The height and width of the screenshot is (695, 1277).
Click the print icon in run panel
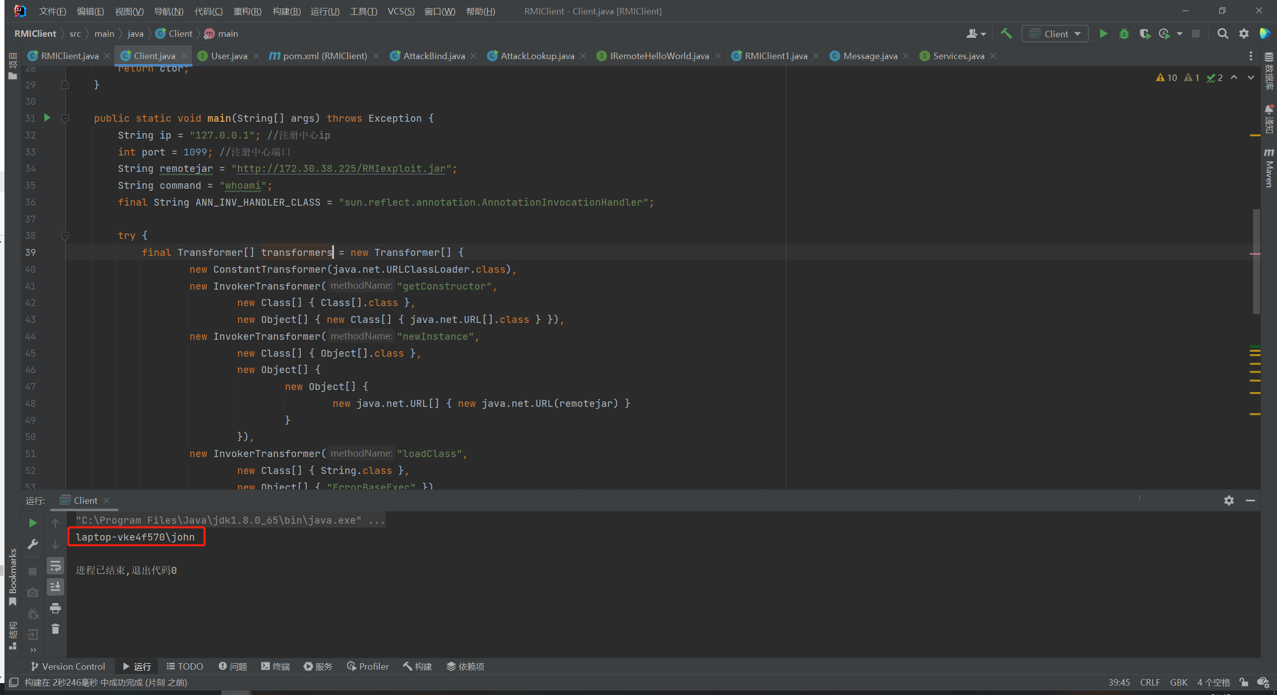tap(55, 608)
